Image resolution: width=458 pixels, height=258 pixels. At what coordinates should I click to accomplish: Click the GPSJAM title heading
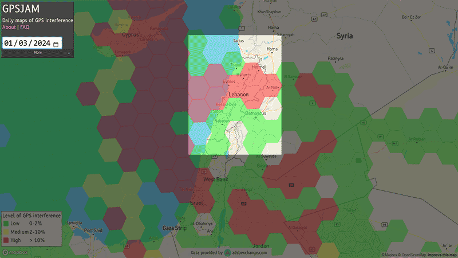tap(19, 10)
